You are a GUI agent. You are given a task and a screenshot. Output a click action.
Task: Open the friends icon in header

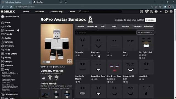[x=151, y=12]
